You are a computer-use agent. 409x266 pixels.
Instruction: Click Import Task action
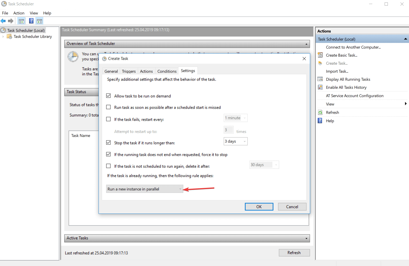pos(337,71)
